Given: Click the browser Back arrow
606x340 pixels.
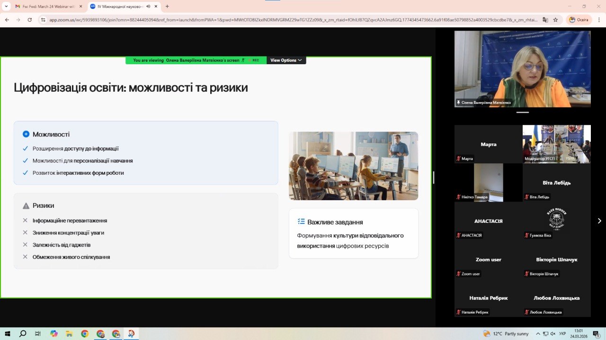Looking at the screenshot, I should (x=7, y=21).
